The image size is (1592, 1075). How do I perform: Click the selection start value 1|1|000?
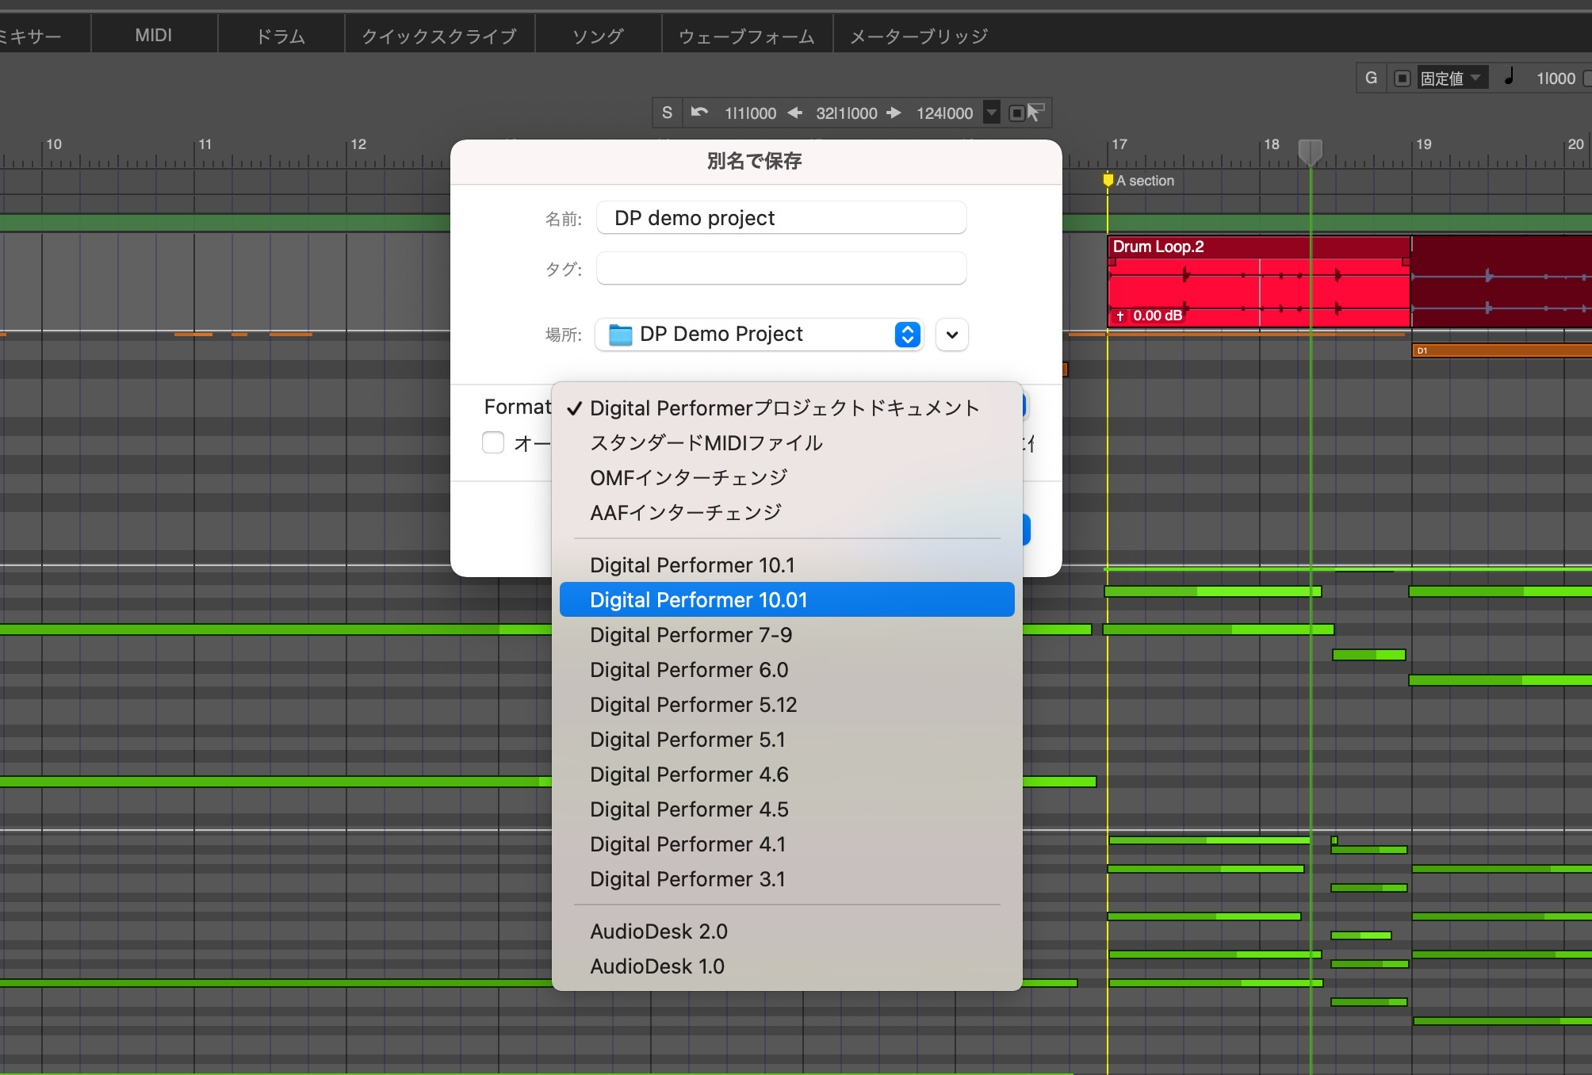pos(750,113)
